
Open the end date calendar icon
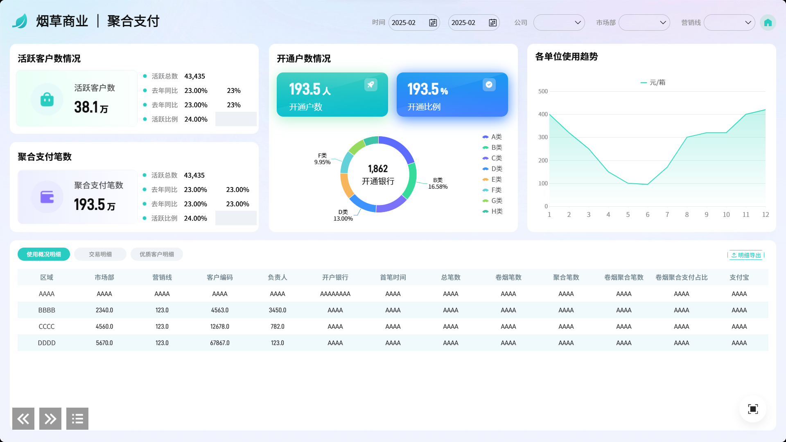point(492,23)
